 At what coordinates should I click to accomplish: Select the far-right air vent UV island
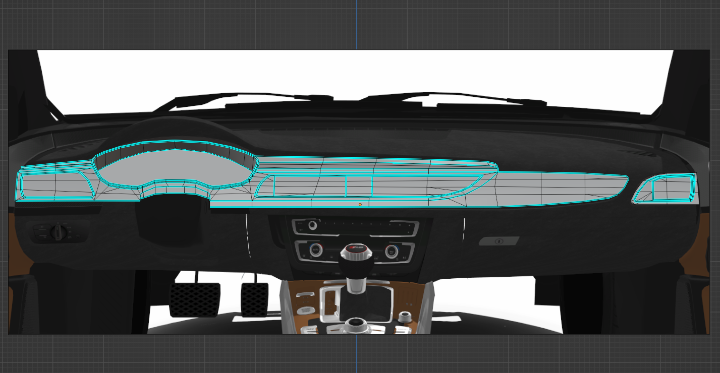click(664, 188)
